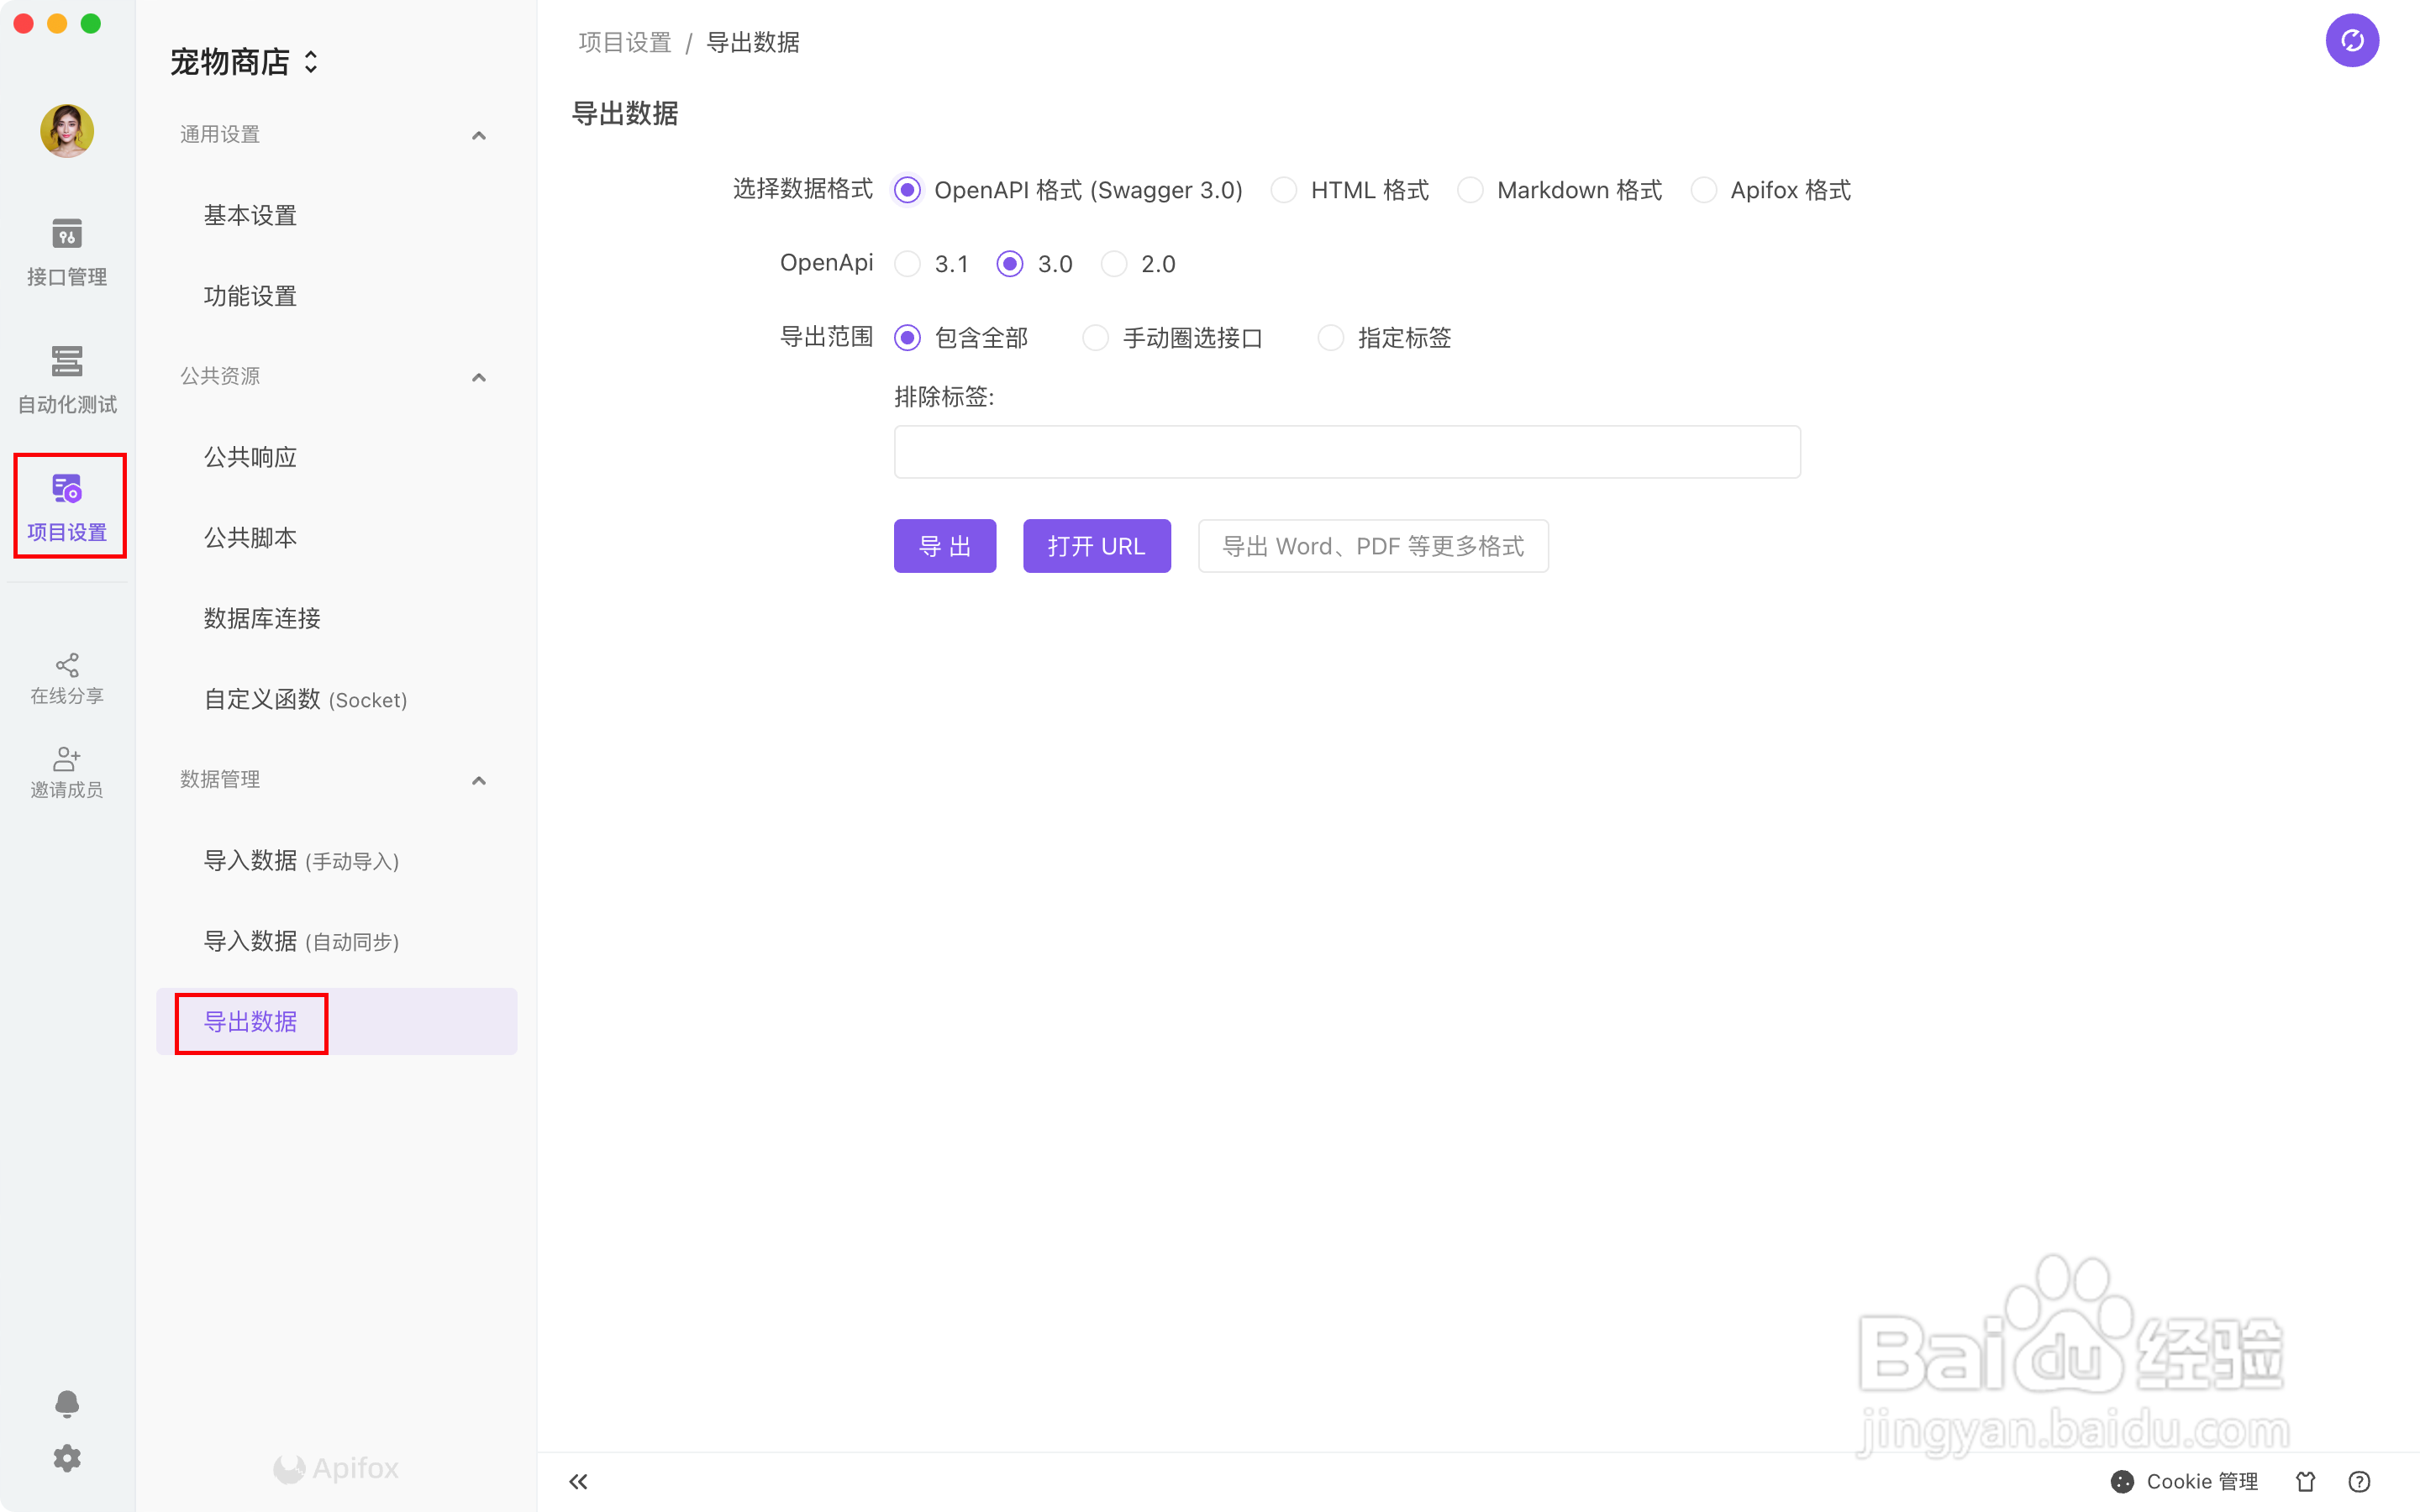The image size is (2420, 1512).
Task: Choose OpenApi version 2.0
Action: point(1114,264)
